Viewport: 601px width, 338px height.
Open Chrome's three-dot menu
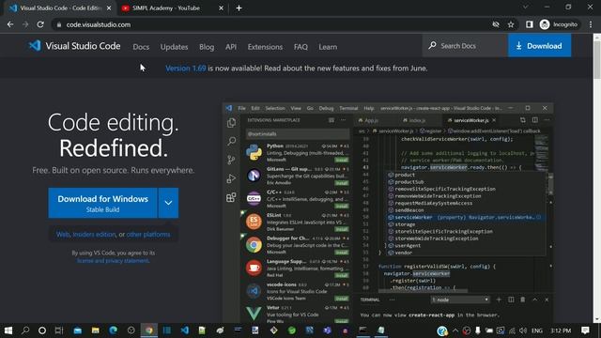[x=591, y=24]
